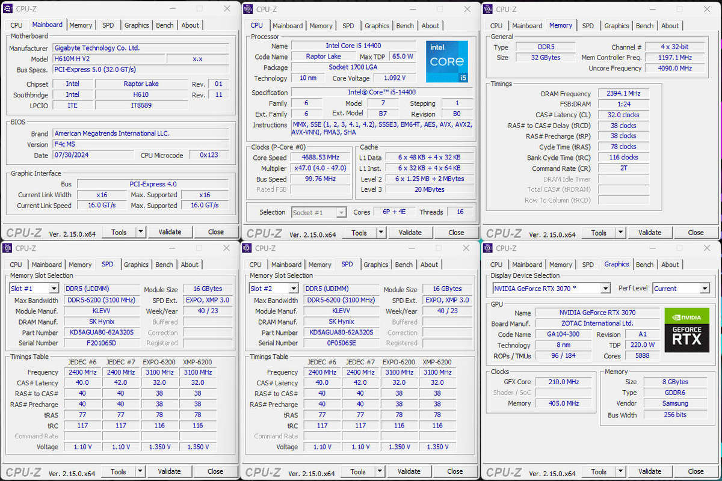Click the NVIDIA GeForce RTX logo image
The width and height of the screenshot is (722, 481).
(x=687, y=329)
